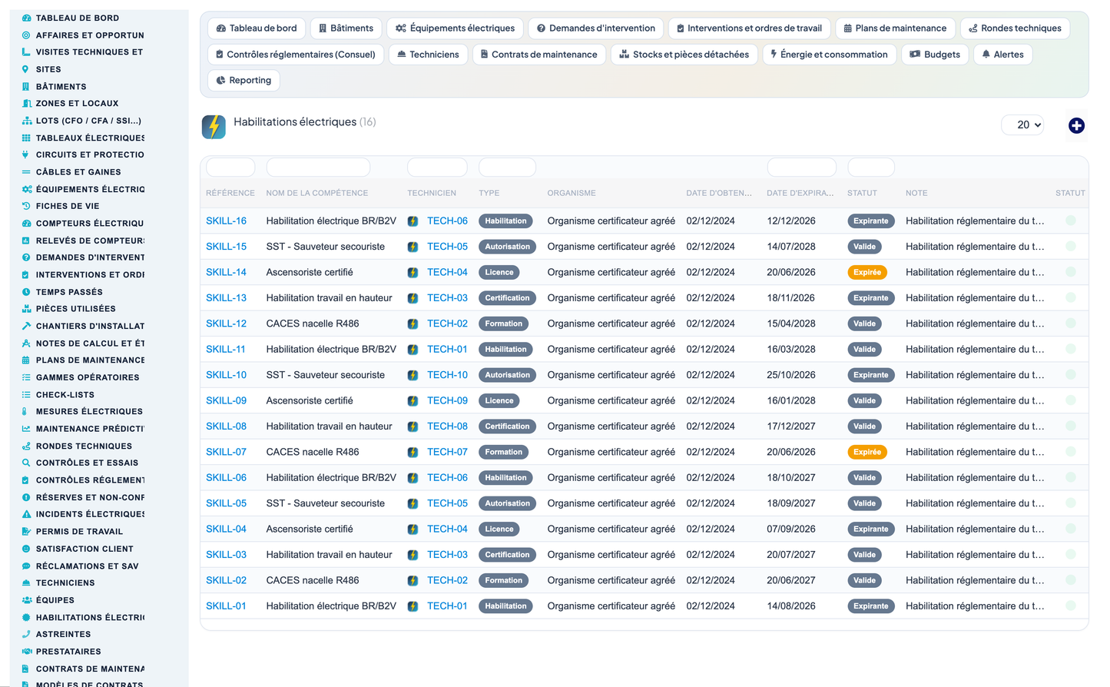The height and width of the screenshot is (687, 1110).
Task: Sort by the Organisme column header
Action: tap(572, 194)
